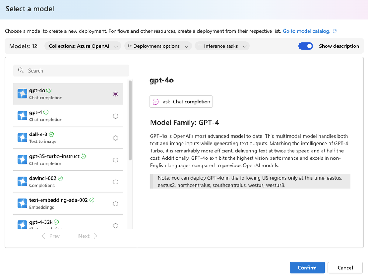This screenshot has height=279, width=368.
Task: Click the 'Select a model' dialog title
Action: (x=30, y=9)
